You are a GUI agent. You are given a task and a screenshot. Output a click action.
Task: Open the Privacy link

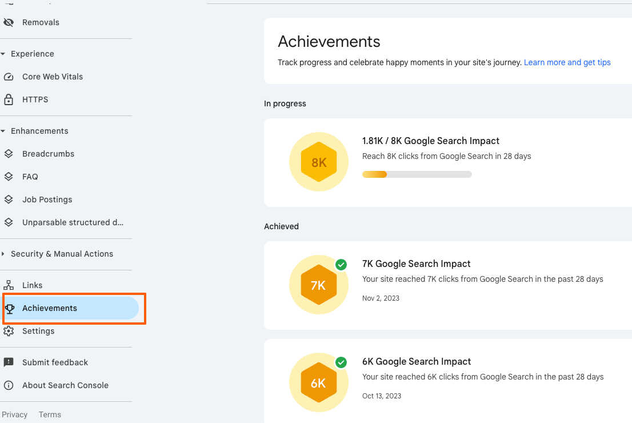(14, 414)
